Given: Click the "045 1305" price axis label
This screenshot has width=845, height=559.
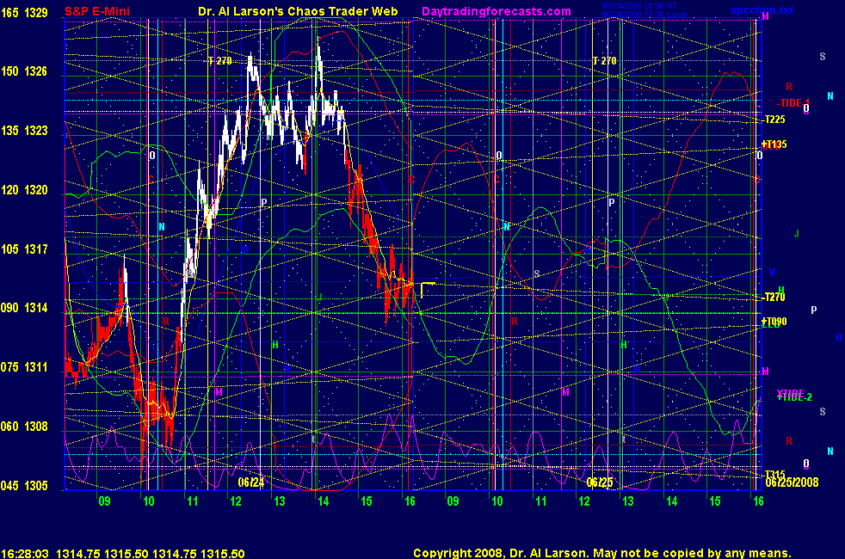Looking at the screenshot, I should [x=24, y=486].
